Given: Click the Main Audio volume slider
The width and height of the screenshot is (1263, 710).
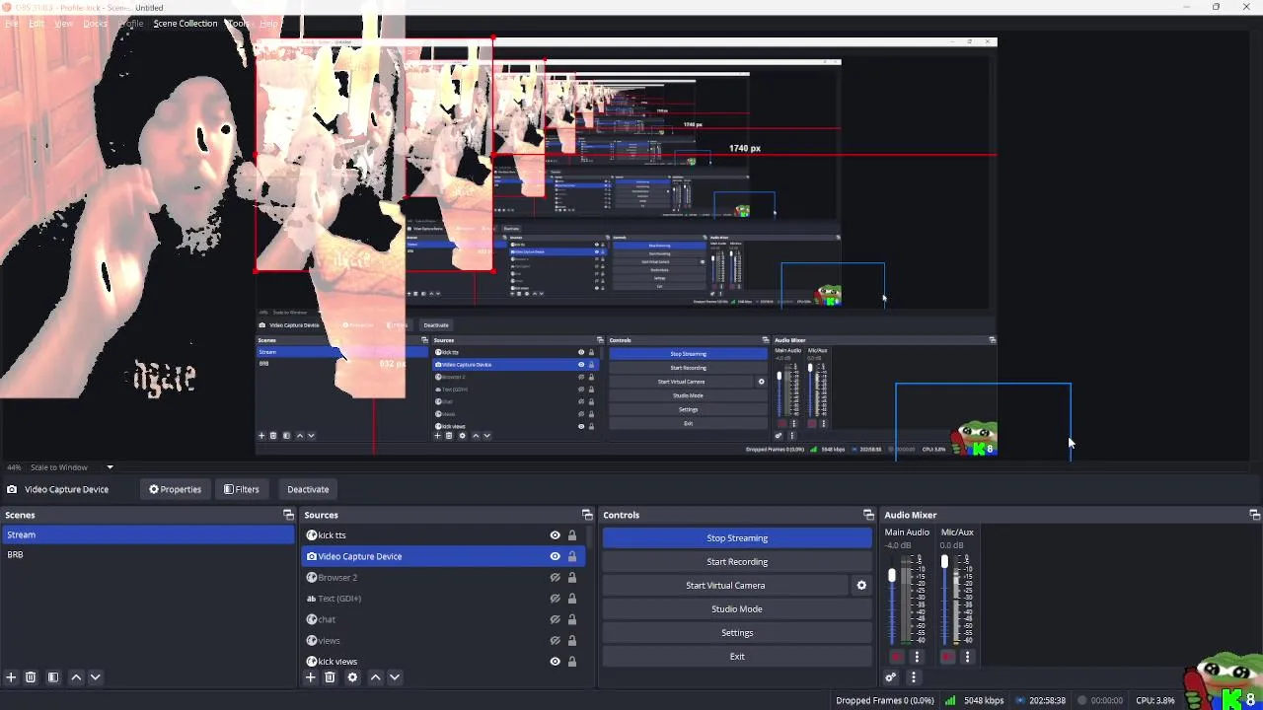Looking at the screenshot, I should tap(892, 602).
